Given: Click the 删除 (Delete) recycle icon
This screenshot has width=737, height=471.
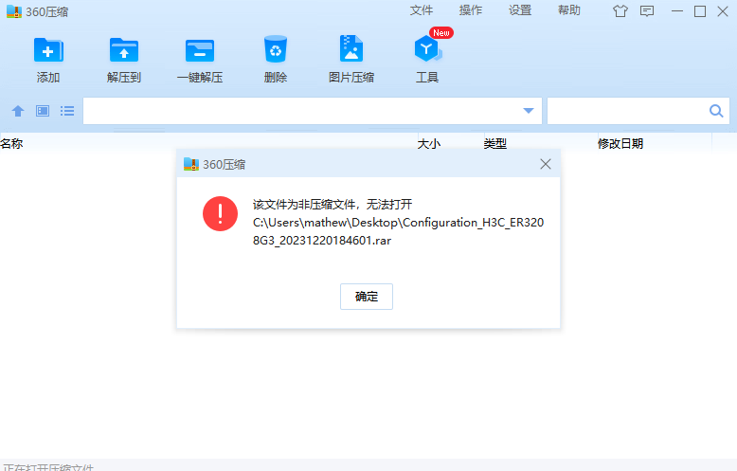Looking at the screenshot, I should (x=276, y=49).
